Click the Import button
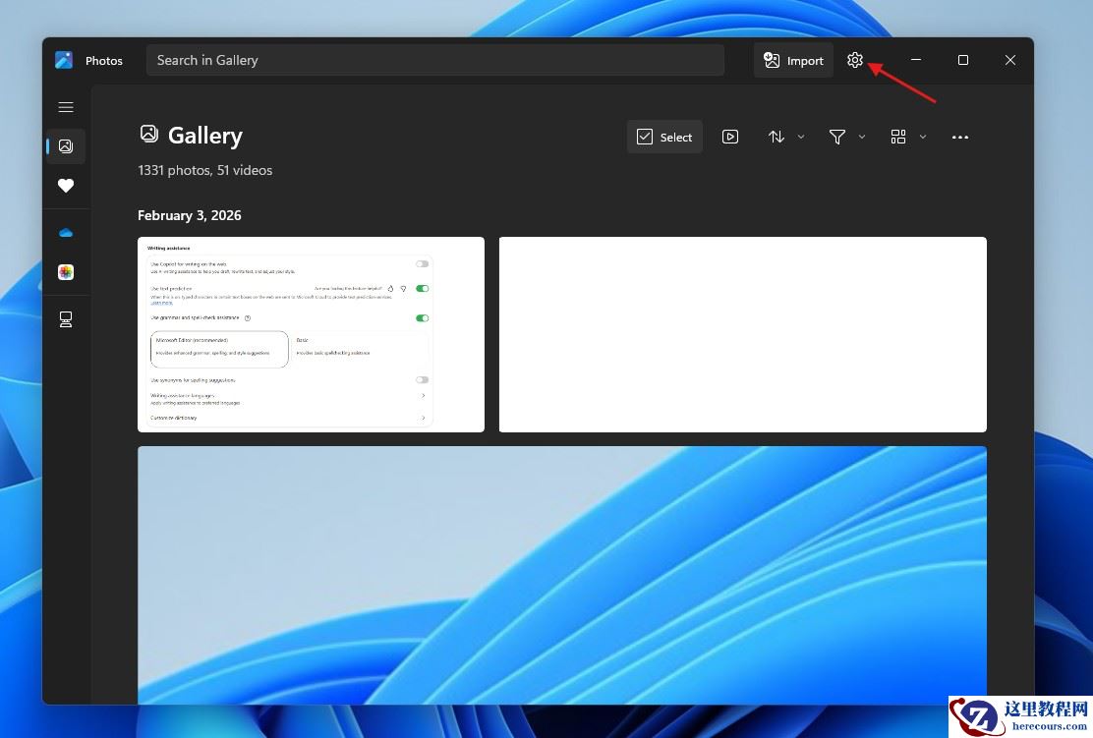The width and height of the screenshot is (1093, 738). tap(793, 61)
